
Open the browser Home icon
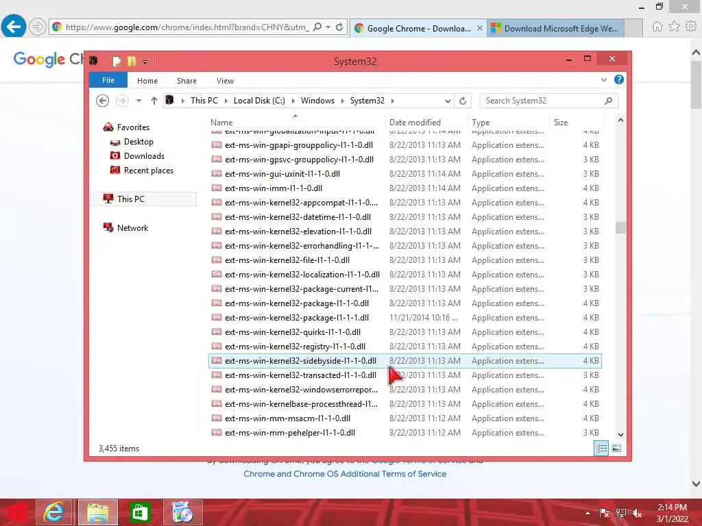(657, 27)
